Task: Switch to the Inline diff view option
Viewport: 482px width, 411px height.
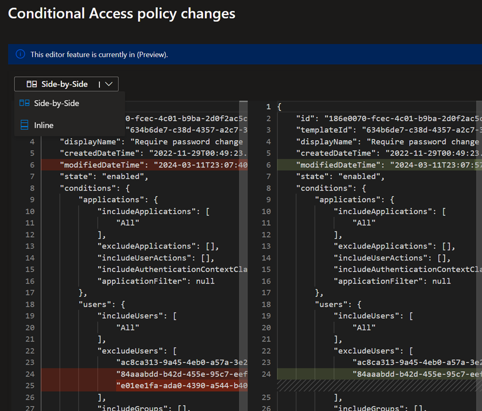Action: [x=44, y=125]
